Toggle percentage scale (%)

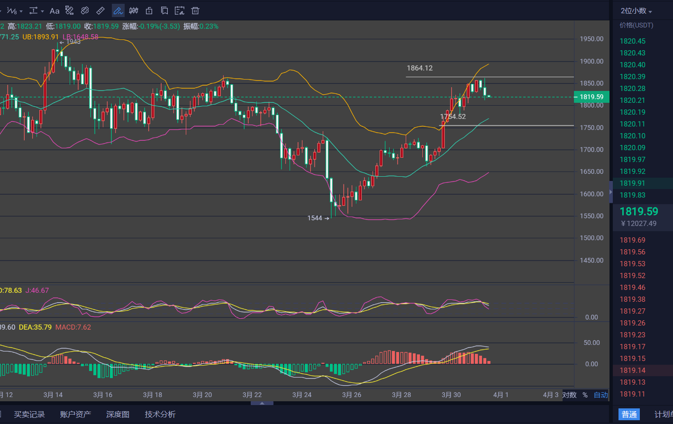tap(585, 395)
